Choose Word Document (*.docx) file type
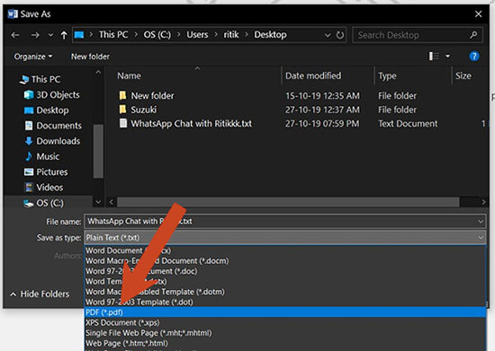 (x=284, y=250)
